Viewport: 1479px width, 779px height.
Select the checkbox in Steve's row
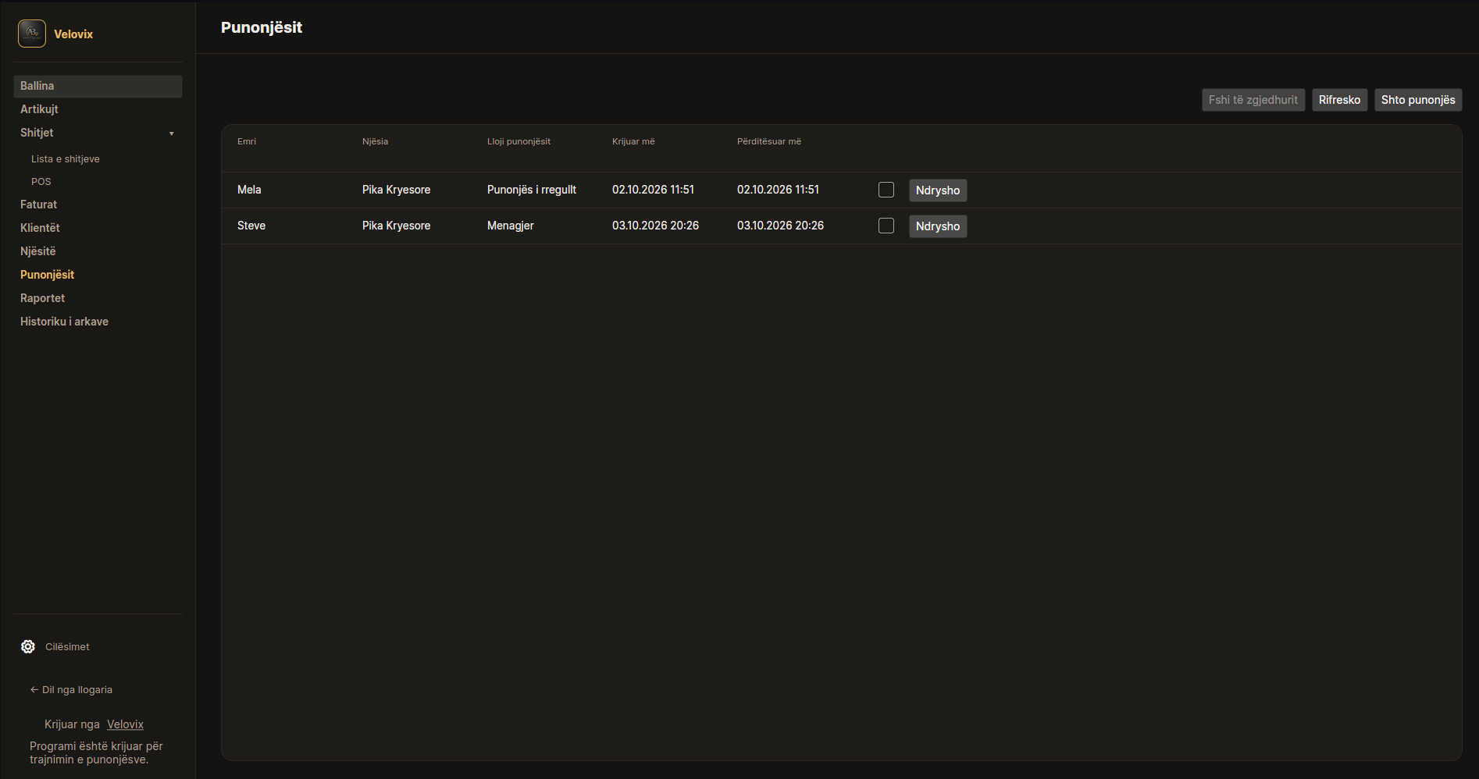pos(886,226)
